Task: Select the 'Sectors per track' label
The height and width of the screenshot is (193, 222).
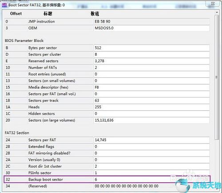Action: click(44, 101)
